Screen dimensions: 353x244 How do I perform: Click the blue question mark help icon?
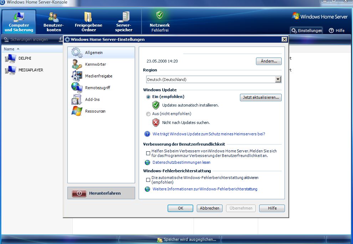(x=147, y=134)
